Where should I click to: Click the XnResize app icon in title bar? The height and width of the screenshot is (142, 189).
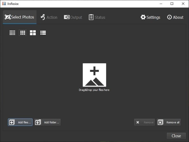[x=4, y=4]
